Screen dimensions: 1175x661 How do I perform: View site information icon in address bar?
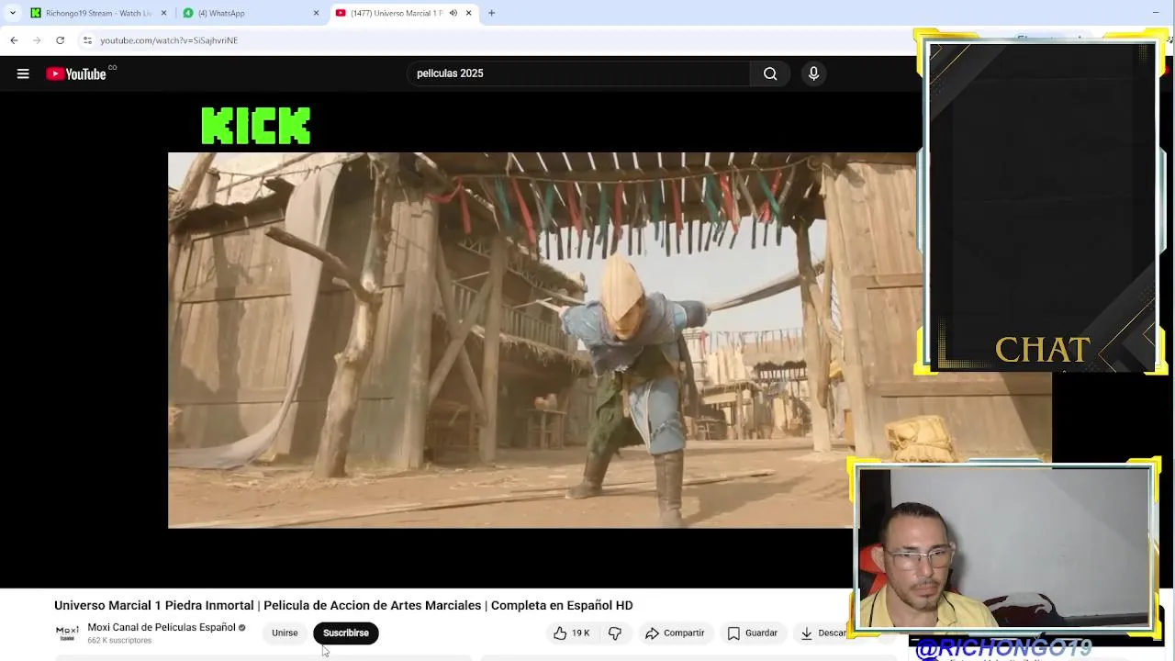[x=87, y=40]
